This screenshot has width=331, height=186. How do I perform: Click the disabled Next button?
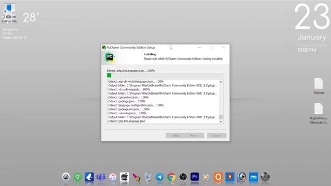pyautogui.click(x=194, y=135)
